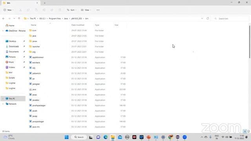Open the Sort dropdown menu
This screenshot has width=251, height=141.
(71, 10)
